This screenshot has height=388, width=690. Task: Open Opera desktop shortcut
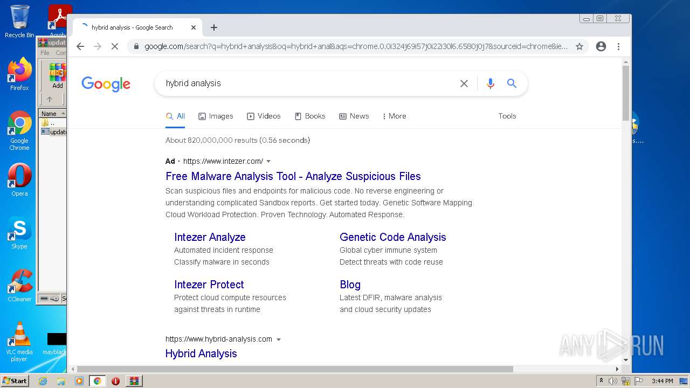19,181
